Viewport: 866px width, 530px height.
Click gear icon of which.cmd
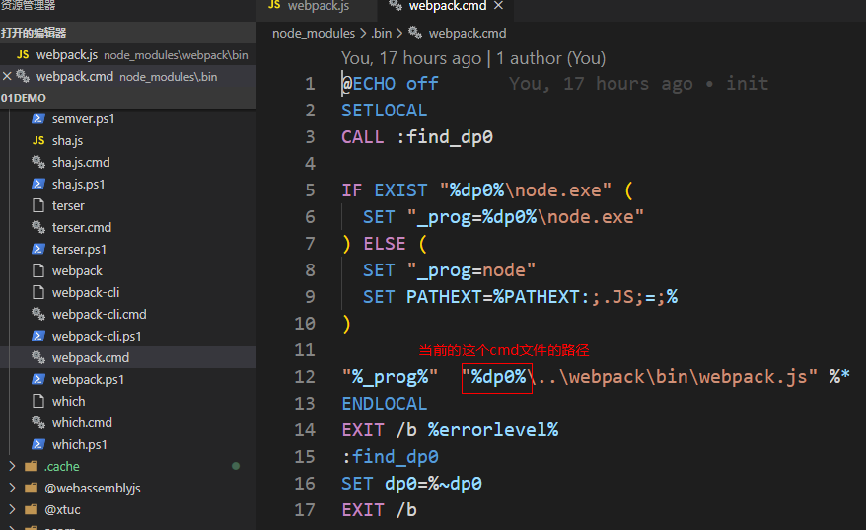(38, 422)
